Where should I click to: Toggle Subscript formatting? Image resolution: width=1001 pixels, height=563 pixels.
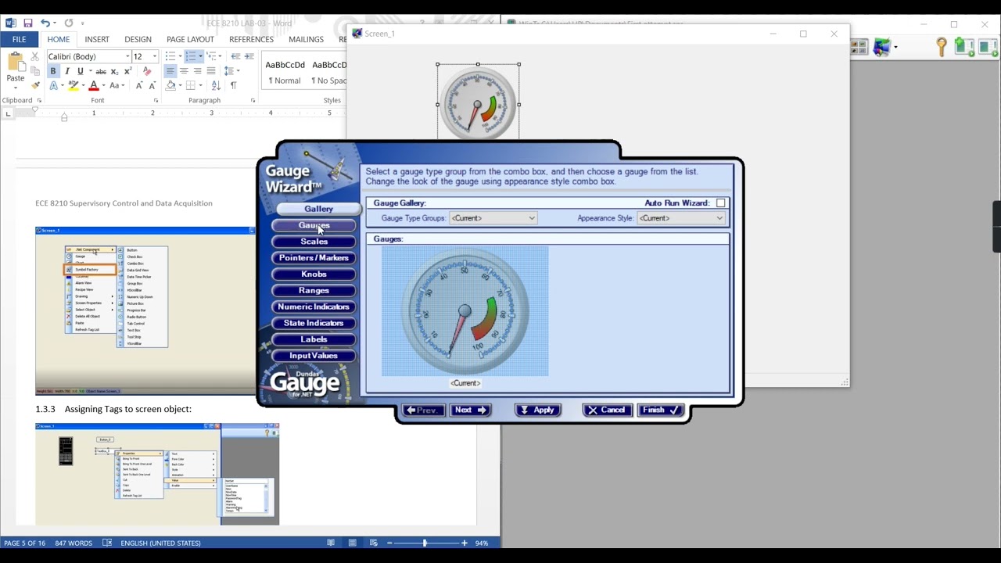point(114,71)
